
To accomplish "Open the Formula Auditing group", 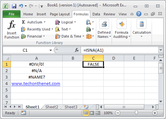I will click(x=122, y=29).
